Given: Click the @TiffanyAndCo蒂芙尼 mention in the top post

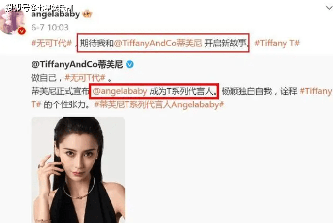Looking at the screenshot, I should tap(158, 43).
